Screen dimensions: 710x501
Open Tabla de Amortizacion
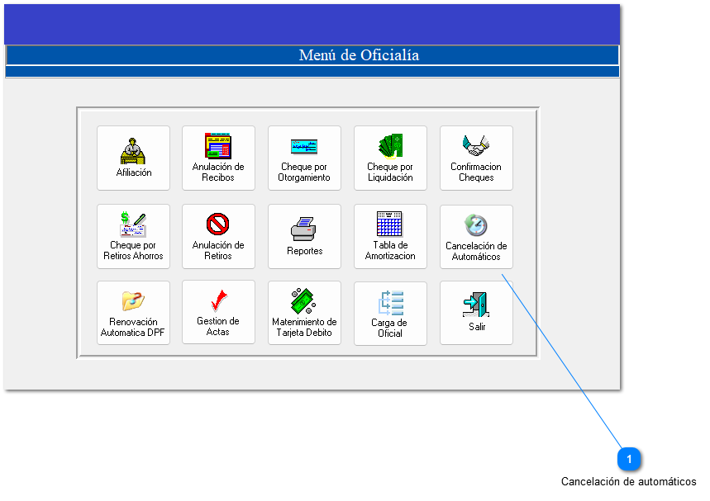390,236
